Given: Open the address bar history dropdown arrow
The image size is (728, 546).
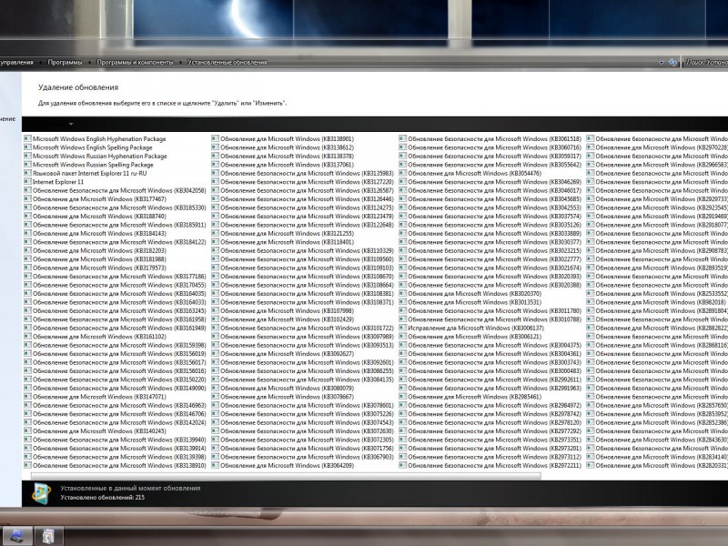Looking at the screenshot, I should click(662, 62).
